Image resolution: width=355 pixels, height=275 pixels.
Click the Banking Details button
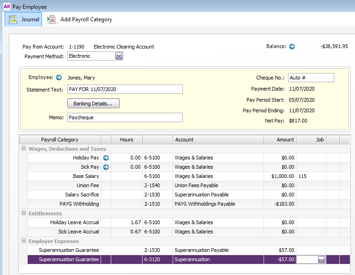point(93,104)
